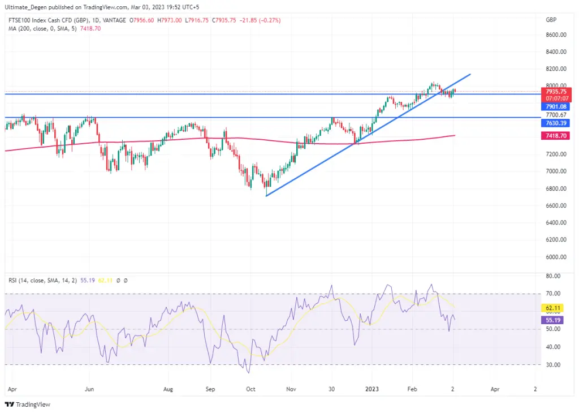
Task: Click the open price O7956.60 value
Action: pyautogui.click(x=142, y=20)
